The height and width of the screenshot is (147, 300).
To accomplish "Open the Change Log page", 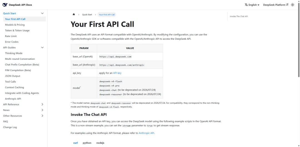I will 10,127.
